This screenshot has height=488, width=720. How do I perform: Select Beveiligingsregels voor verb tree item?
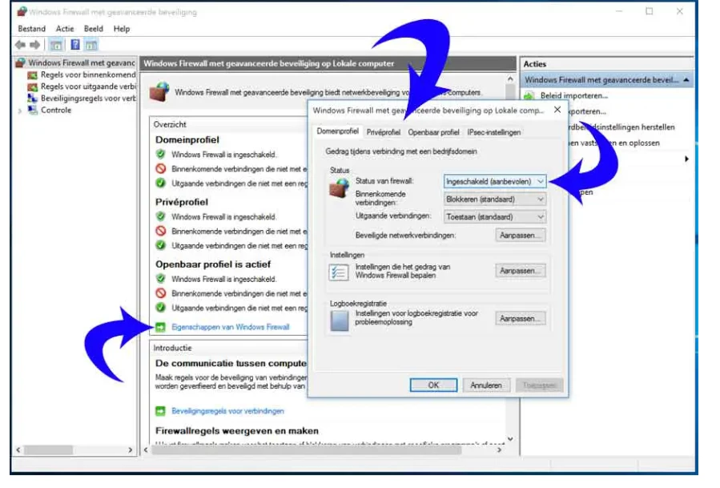tap(82, 99)
